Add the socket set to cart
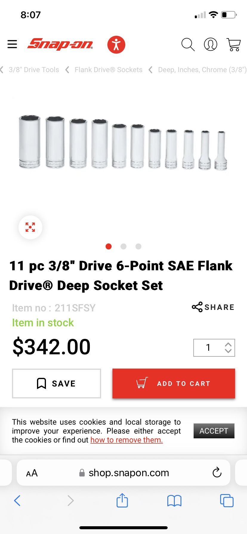This screenshot has width=247, height=534. tap(174, 384)
